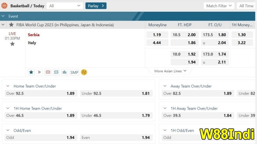Image resolution: width=257 pixels, height=144 pixels.
Task: Select under odds 2.04
Action: coord(215,43)
